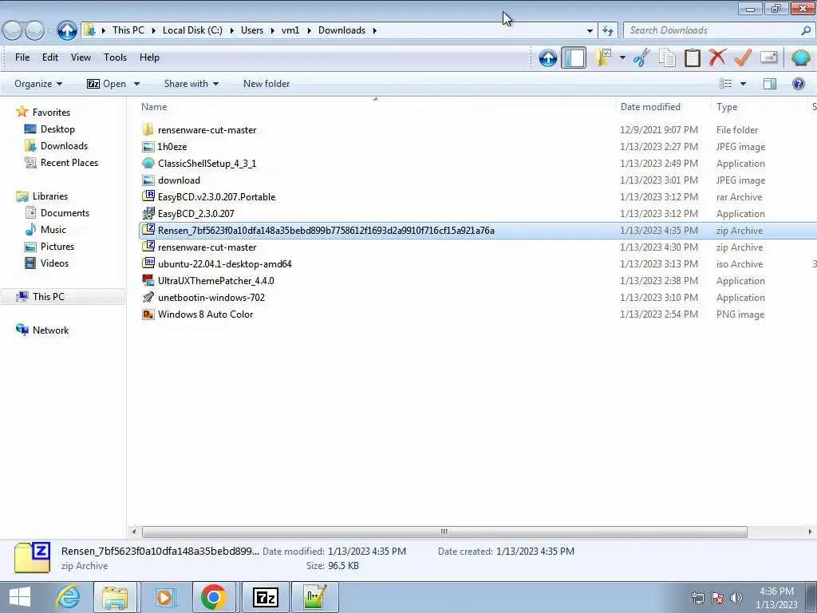Select This PC in navigation pane
Screen dimensions: 817x613
tap(62, 297)
